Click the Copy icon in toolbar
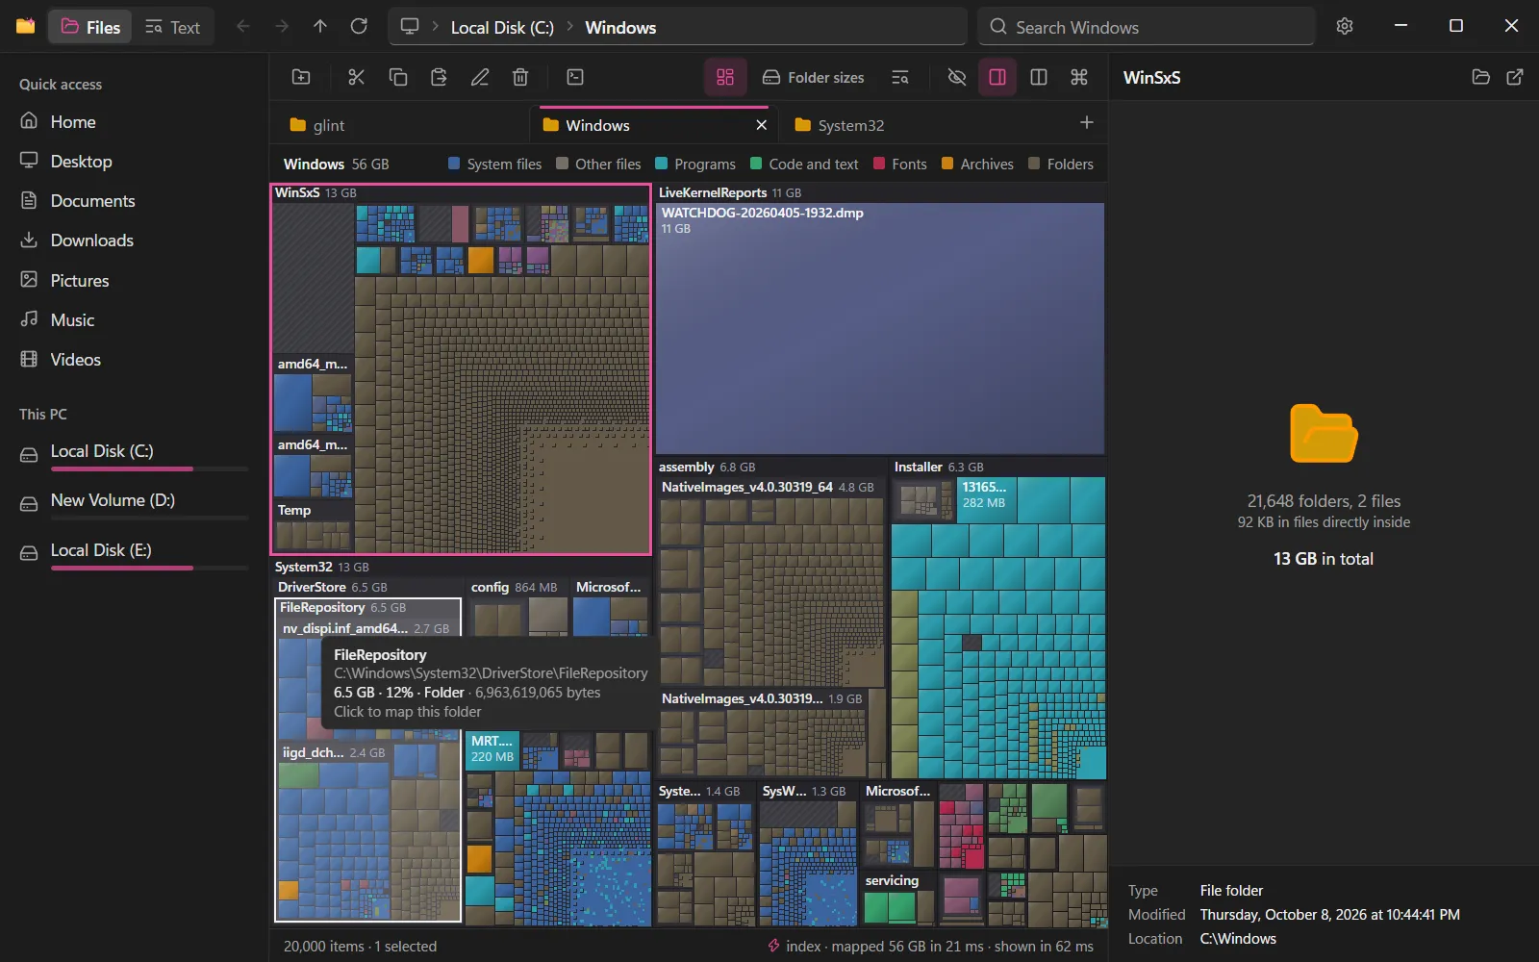This screenshot has height=962, width=1539. coord(398,77)
